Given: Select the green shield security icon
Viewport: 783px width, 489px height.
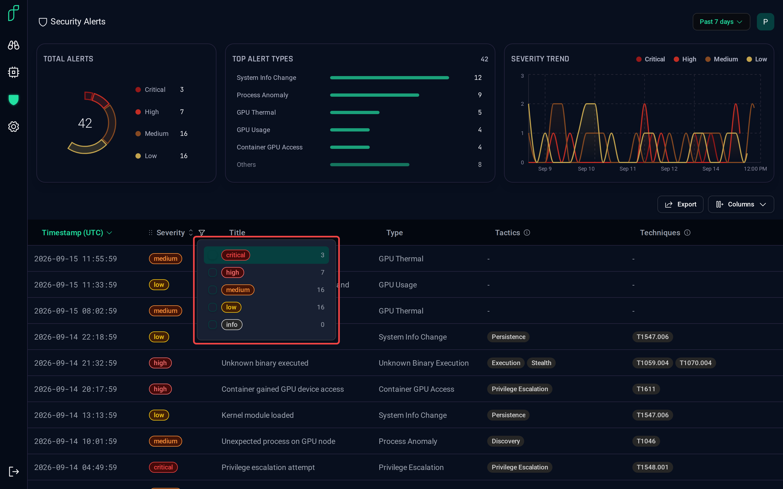Looking at the screenshot, I should (x=14, y=100).
